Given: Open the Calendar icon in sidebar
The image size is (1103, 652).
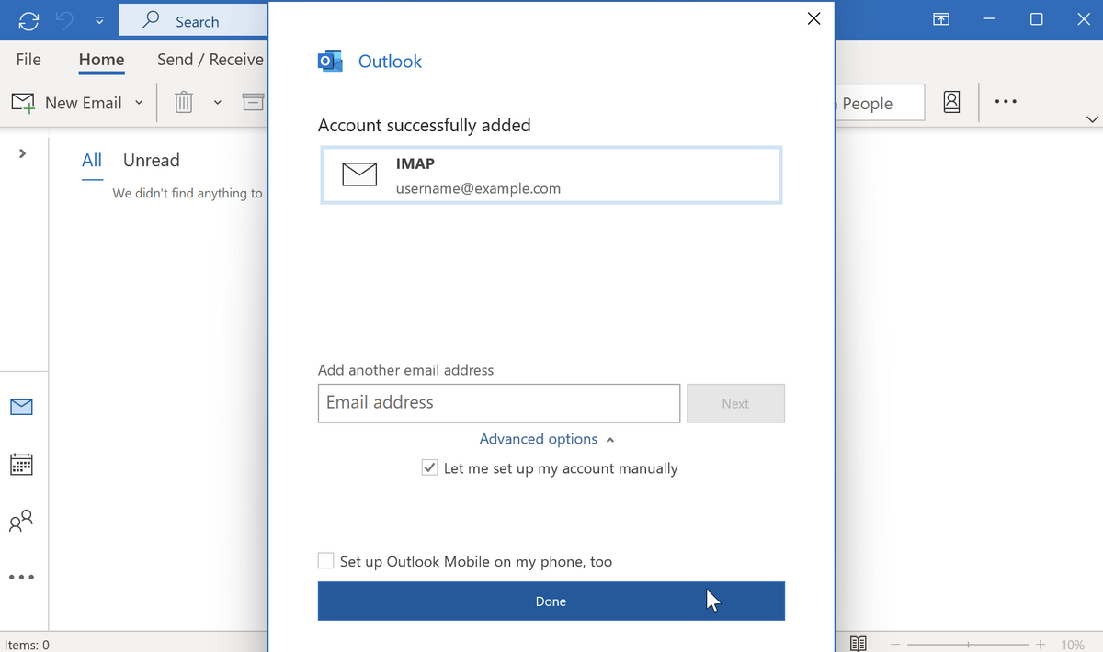Looking at the screenshot, I should 21,464.
